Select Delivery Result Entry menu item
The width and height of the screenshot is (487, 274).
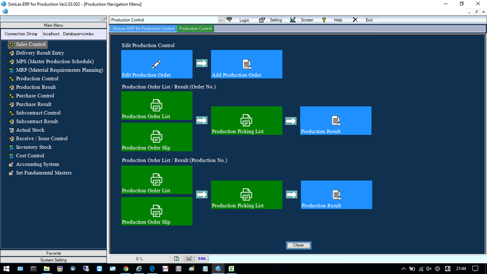(40, 53)
